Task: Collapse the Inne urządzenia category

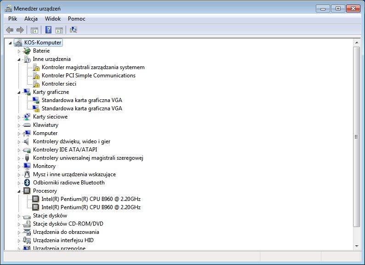Action: tap(19, 59)
